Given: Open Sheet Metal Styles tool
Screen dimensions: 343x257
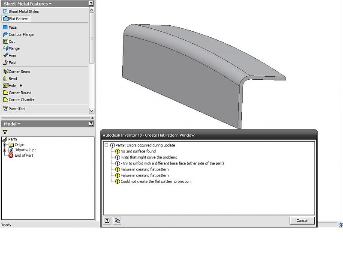Looking at the screenshot, I should 21,12.
